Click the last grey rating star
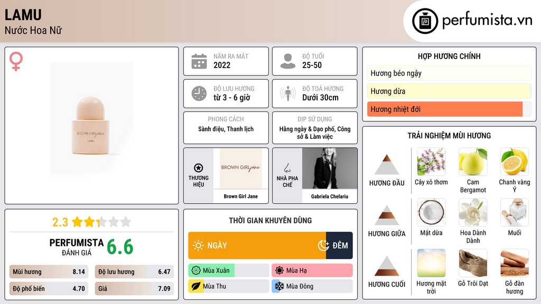The width and height of the screenshot is (541, 304). (126, 222)
